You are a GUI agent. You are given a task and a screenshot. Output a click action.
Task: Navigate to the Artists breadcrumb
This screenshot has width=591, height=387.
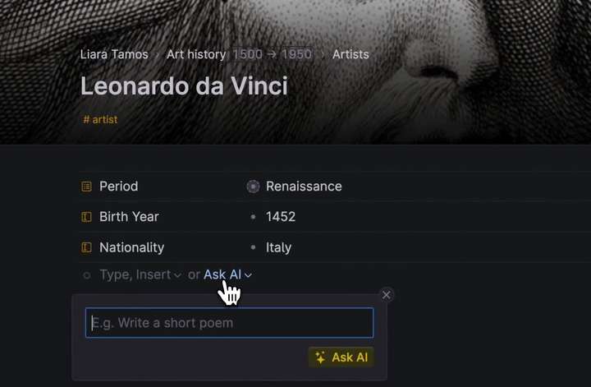click(x=350, y=54)
